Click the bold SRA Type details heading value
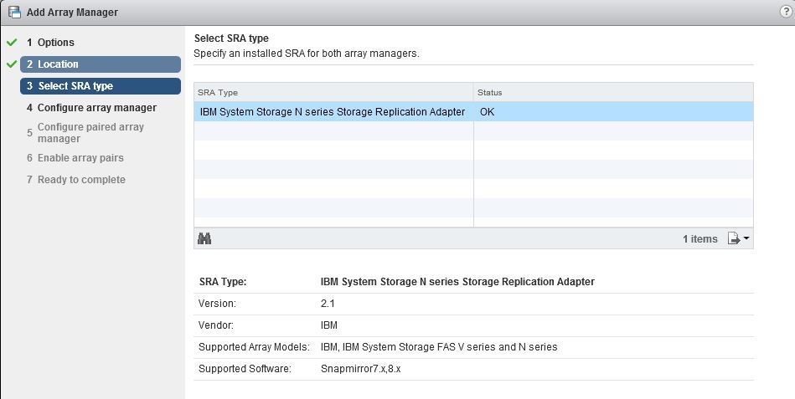The width and height of the screenshot is (795, 399). 457,282
